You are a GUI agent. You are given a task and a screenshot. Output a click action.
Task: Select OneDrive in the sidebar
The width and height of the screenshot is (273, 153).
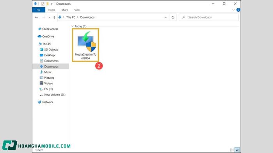pyautogui.click(x=46, y=37)
